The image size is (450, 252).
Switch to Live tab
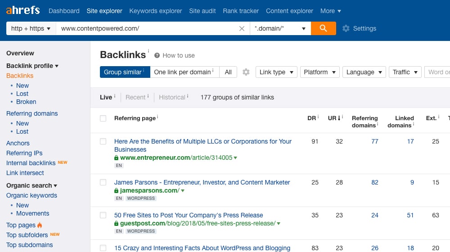point(106,97)
